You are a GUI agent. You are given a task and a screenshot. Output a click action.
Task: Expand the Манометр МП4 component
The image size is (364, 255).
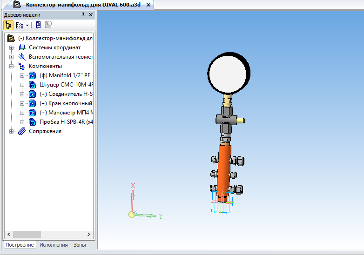pos(22,113)
